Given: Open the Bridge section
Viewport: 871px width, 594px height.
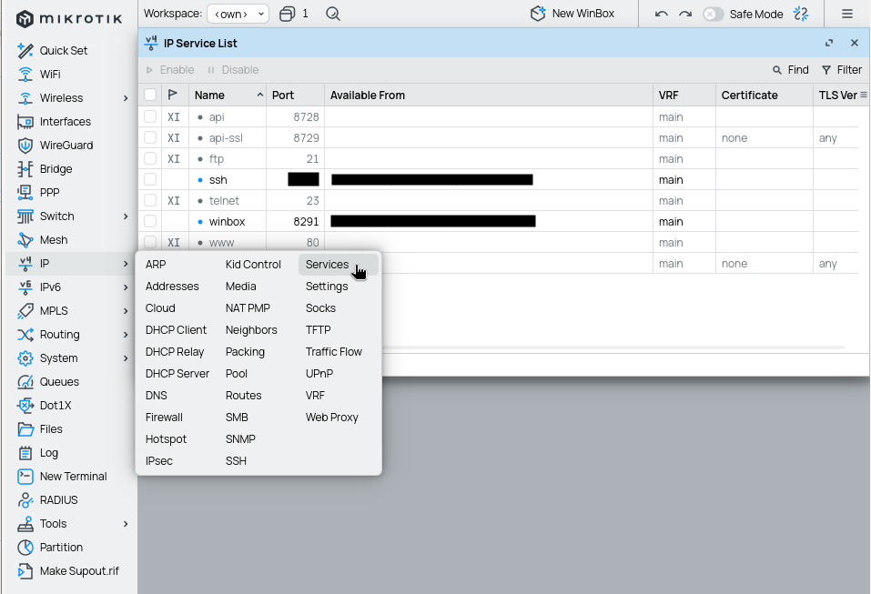Looking at the screenshot, I should tap(56, 169).
